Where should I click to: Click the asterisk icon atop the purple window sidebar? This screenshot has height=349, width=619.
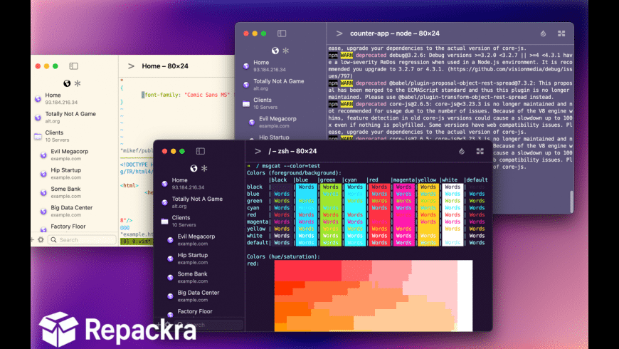285,51
